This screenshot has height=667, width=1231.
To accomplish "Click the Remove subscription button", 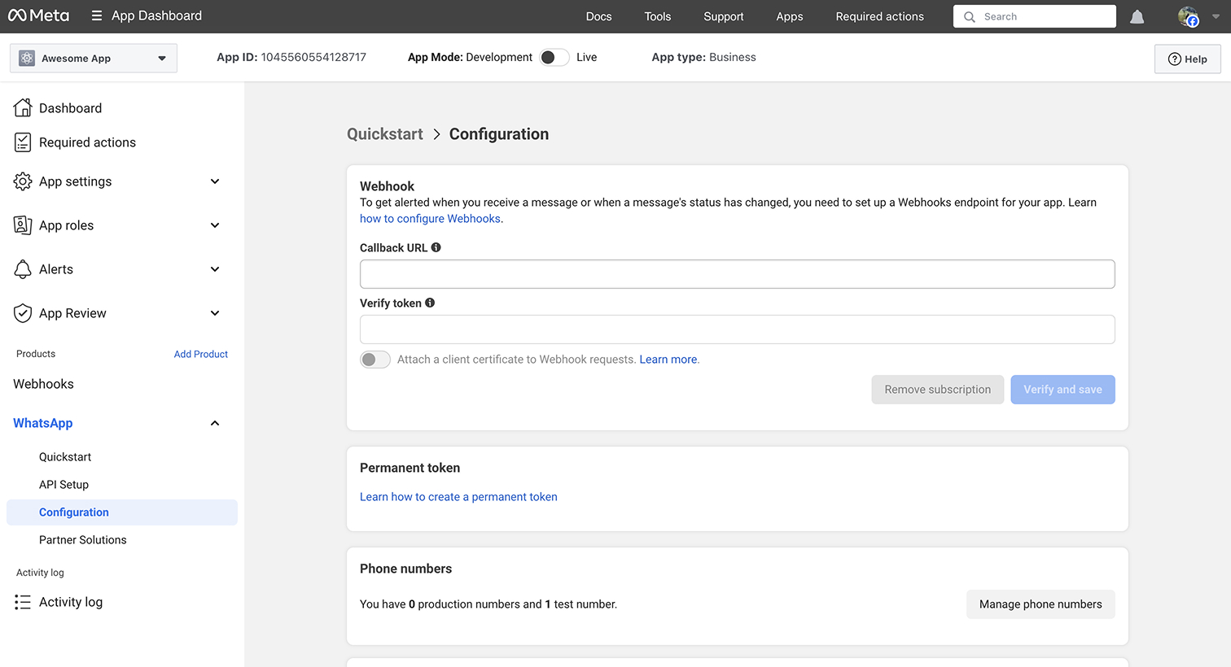I will point(937,390).
